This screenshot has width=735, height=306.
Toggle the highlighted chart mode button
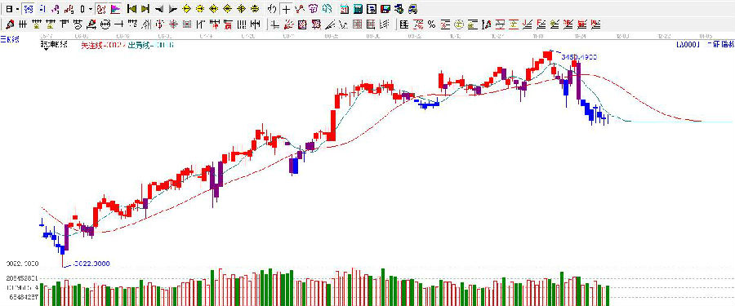(x=29, y=8)
